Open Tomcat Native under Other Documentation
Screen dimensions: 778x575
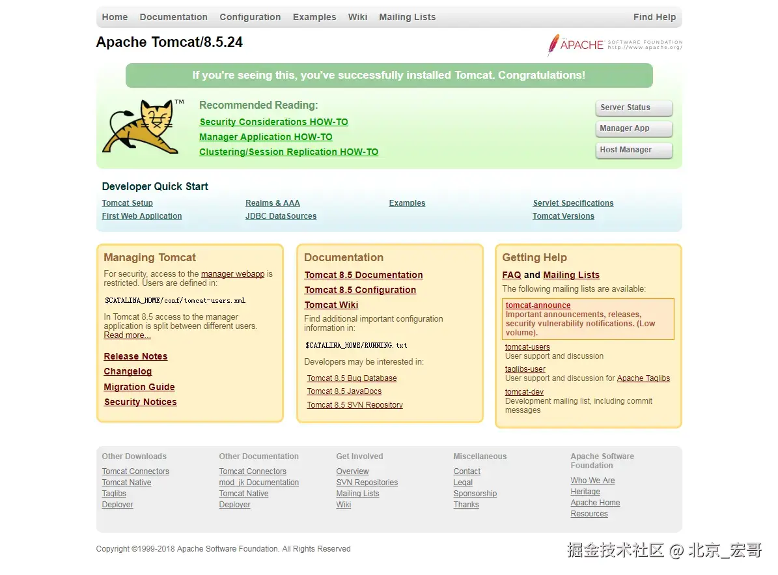(243, 494)
